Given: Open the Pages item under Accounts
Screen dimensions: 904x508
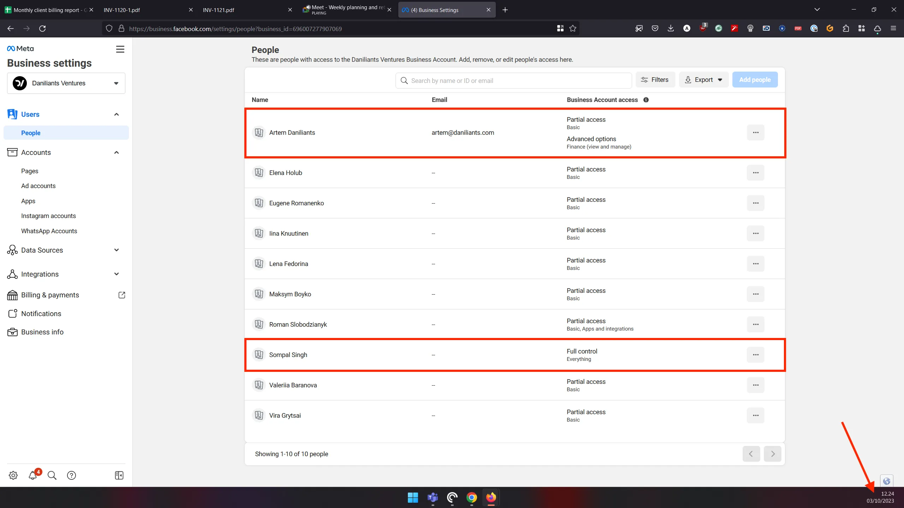Looking at the screenshot, I should pos(30,171).
